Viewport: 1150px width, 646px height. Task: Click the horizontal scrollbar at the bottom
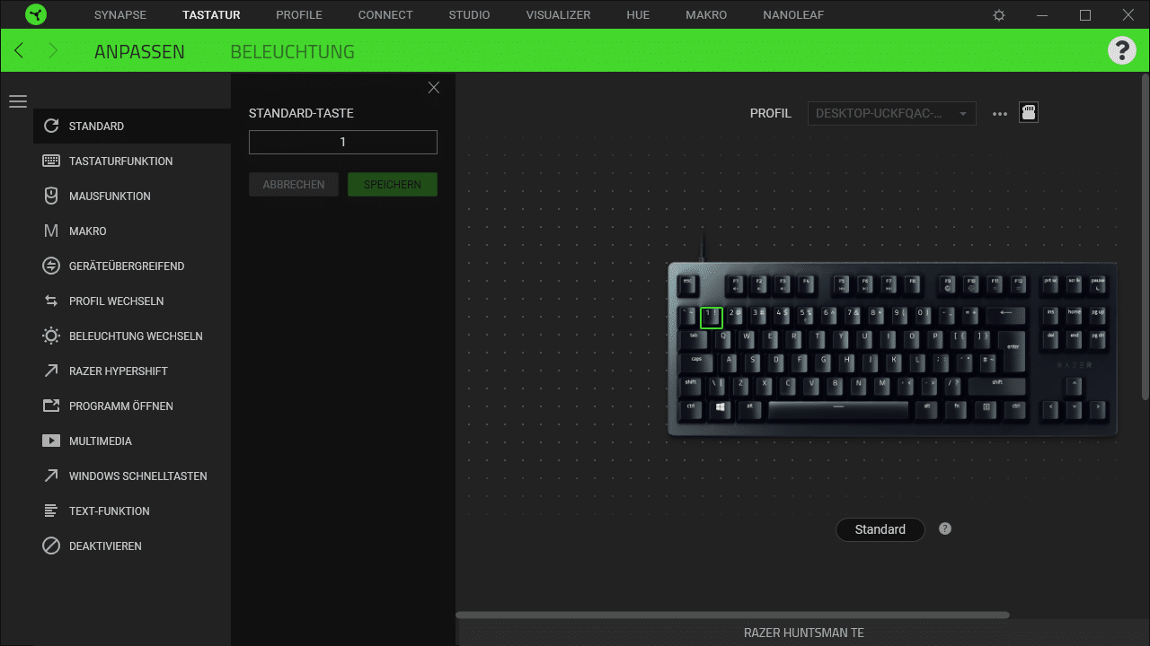[732, 615]
